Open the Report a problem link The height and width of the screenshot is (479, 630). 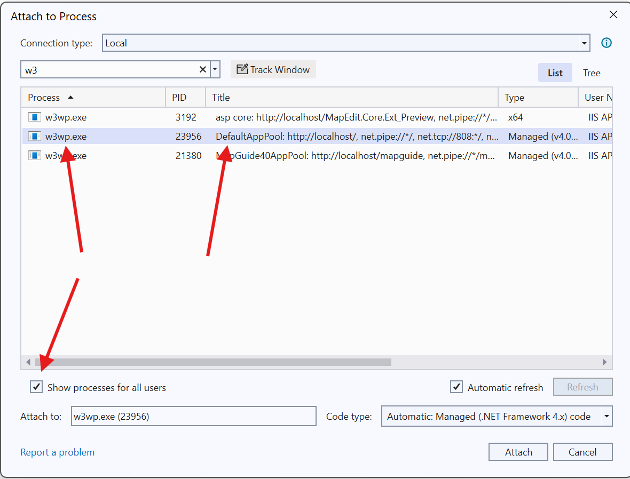pyautogui.click(x=58, y=452)
